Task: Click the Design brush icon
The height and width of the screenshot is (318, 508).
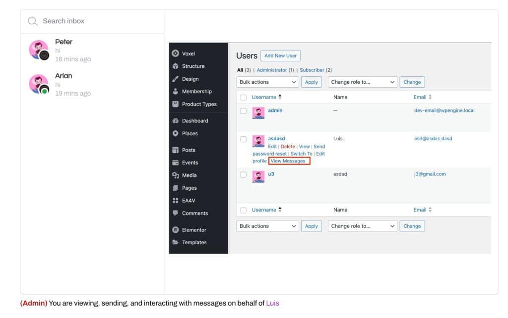Action: (x=175, y=79)
